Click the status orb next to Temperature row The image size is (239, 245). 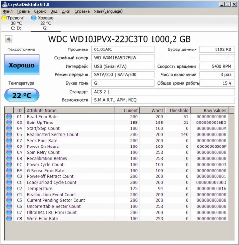(x=9, y=188)
